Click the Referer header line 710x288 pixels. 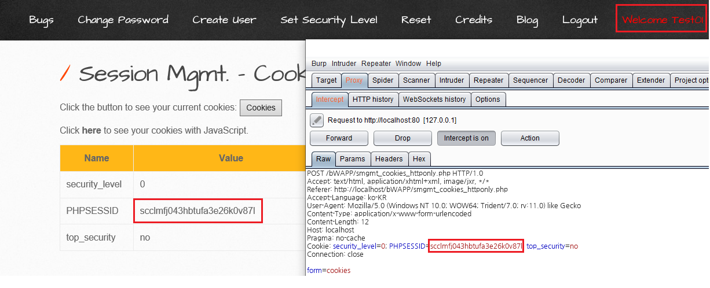click(x=407, y=189)
